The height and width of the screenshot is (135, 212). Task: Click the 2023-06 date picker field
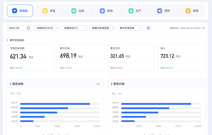point(19,28)
